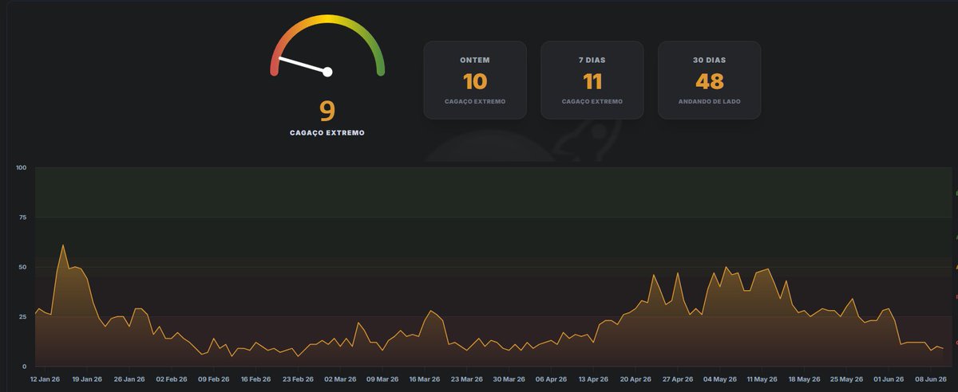Viewport: 958px width, 392px height.
Task: Click the 18 May 26 axis date
Action: pyautogui.click(x=804, y=379)
